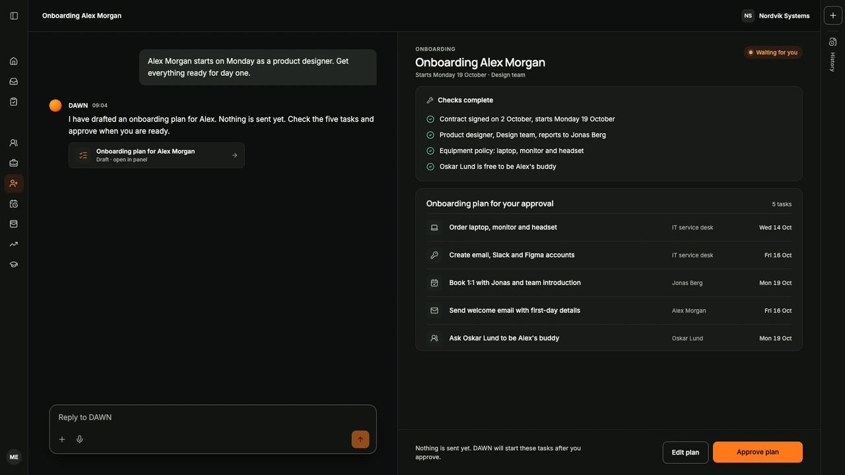Open the trending chart icon
The width and height of the screenshot is (845, 475).
14,244
